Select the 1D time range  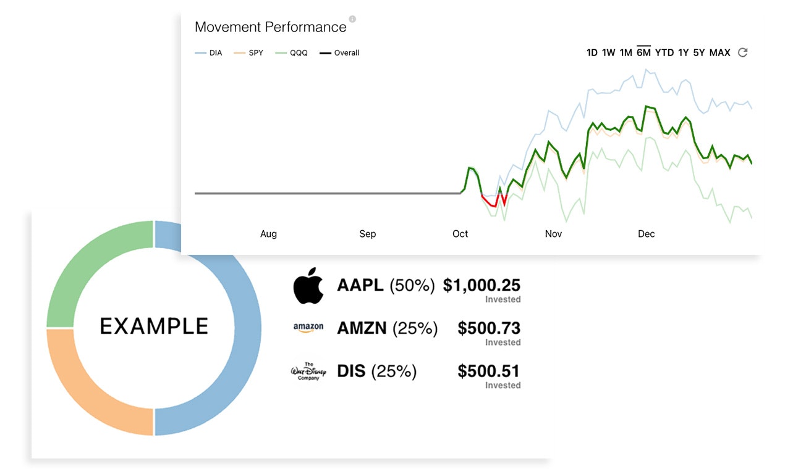(592, 53)
